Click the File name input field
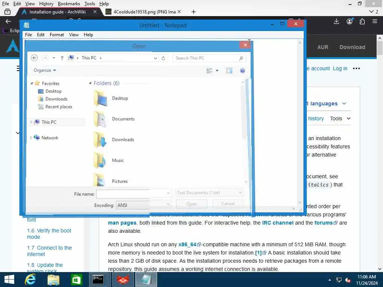Screen dimensions: 383x287 pos(131,194)
